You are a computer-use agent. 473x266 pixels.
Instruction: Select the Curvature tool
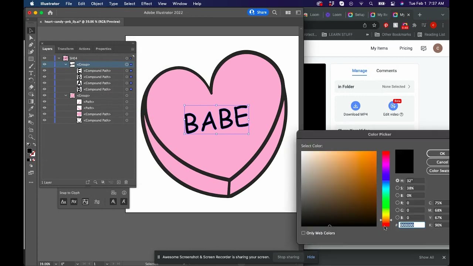(x=31, y=52)
